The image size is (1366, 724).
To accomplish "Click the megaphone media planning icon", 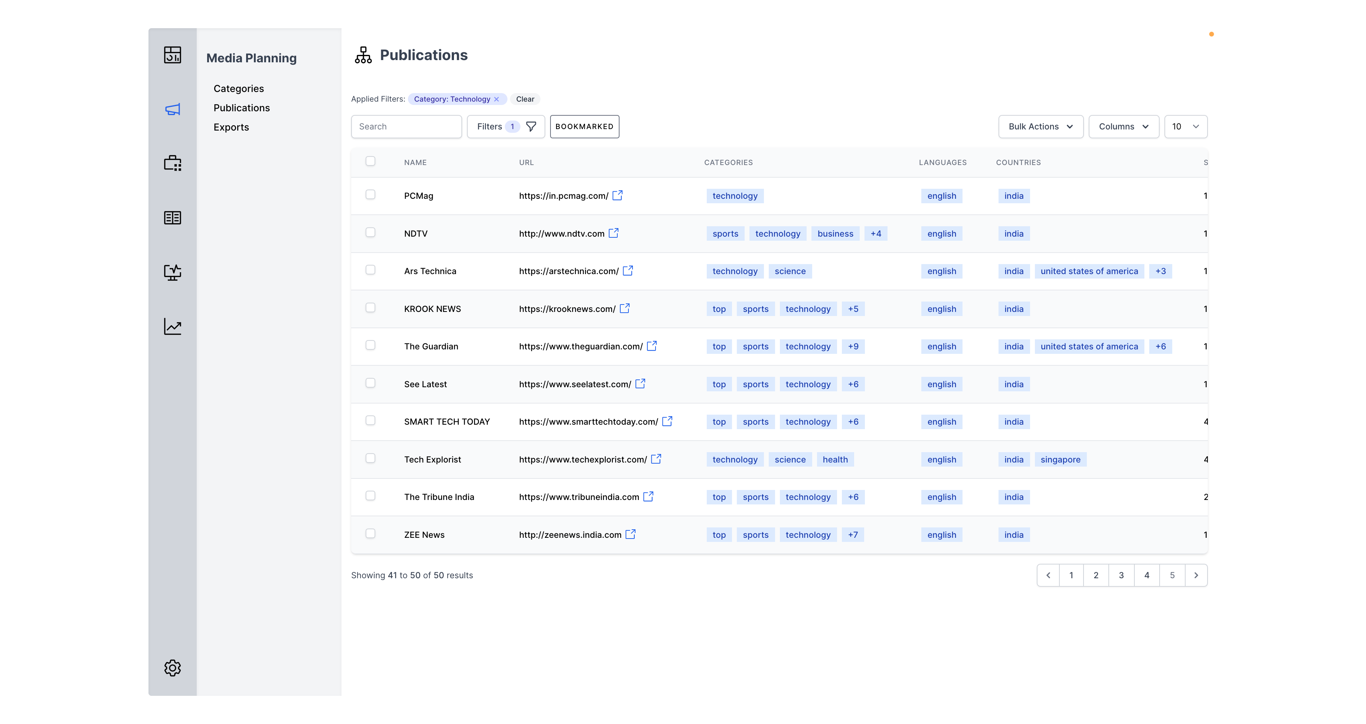I will (172, 109).
